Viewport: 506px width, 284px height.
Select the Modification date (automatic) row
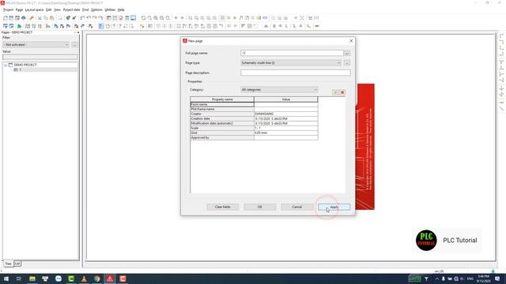pyautogui.click(x=254, y=124)
